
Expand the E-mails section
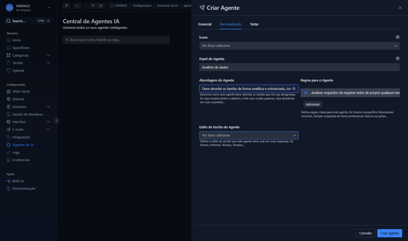48,129
